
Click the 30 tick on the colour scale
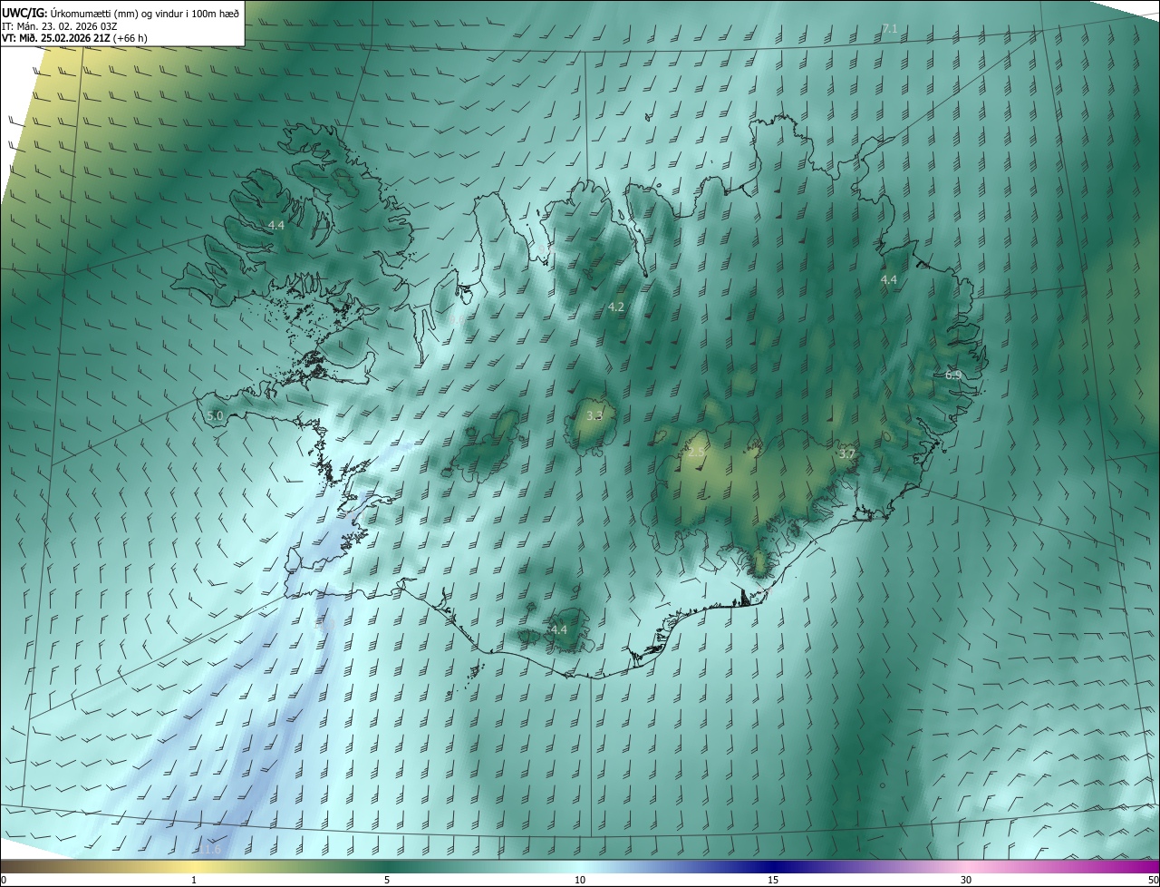(966, 880)
